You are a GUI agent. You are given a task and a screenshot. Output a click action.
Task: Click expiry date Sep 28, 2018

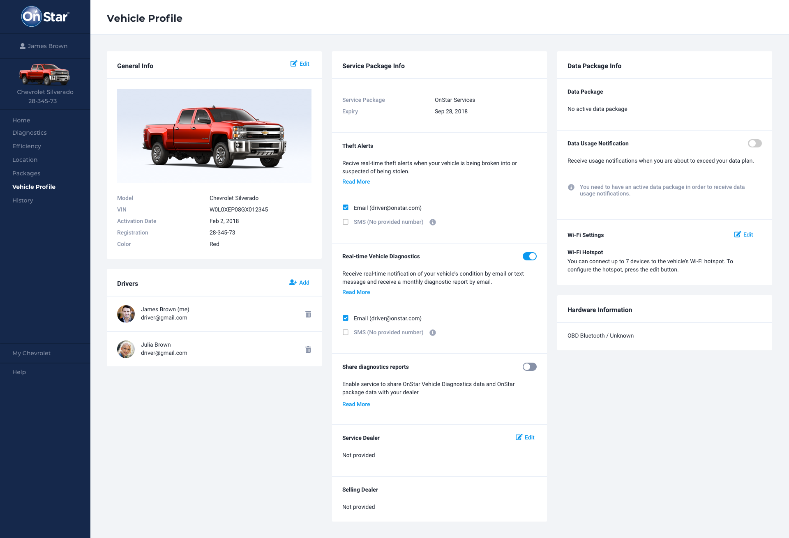pos(451,111)
